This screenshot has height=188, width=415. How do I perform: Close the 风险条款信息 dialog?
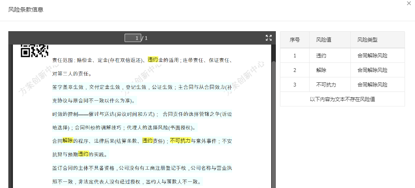pyautogui.click(x=409, y=3)
